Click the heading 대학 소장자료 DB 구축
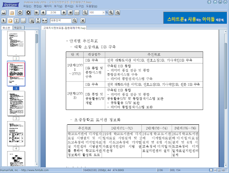229x173 pixels. coord(95,47)
